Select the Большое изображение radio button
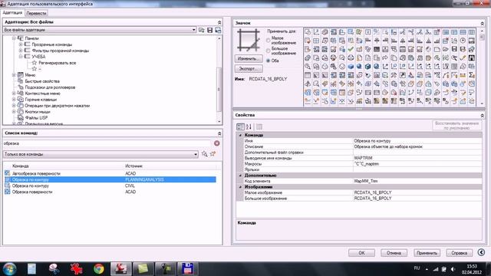This screenshot has height=276, width=491. pyautogui.click(x=268, y=51)
